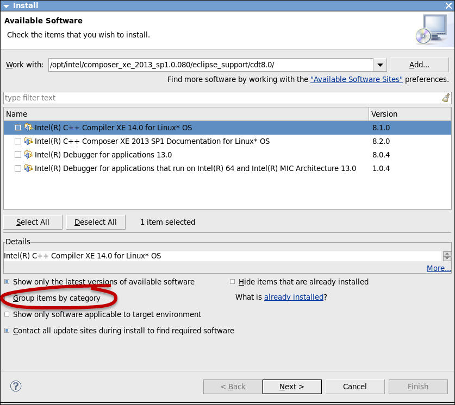Viewport: 455px width, 405px height.
Task: Toggle Group items by category checkbox
Action: (x=7, y=298)
